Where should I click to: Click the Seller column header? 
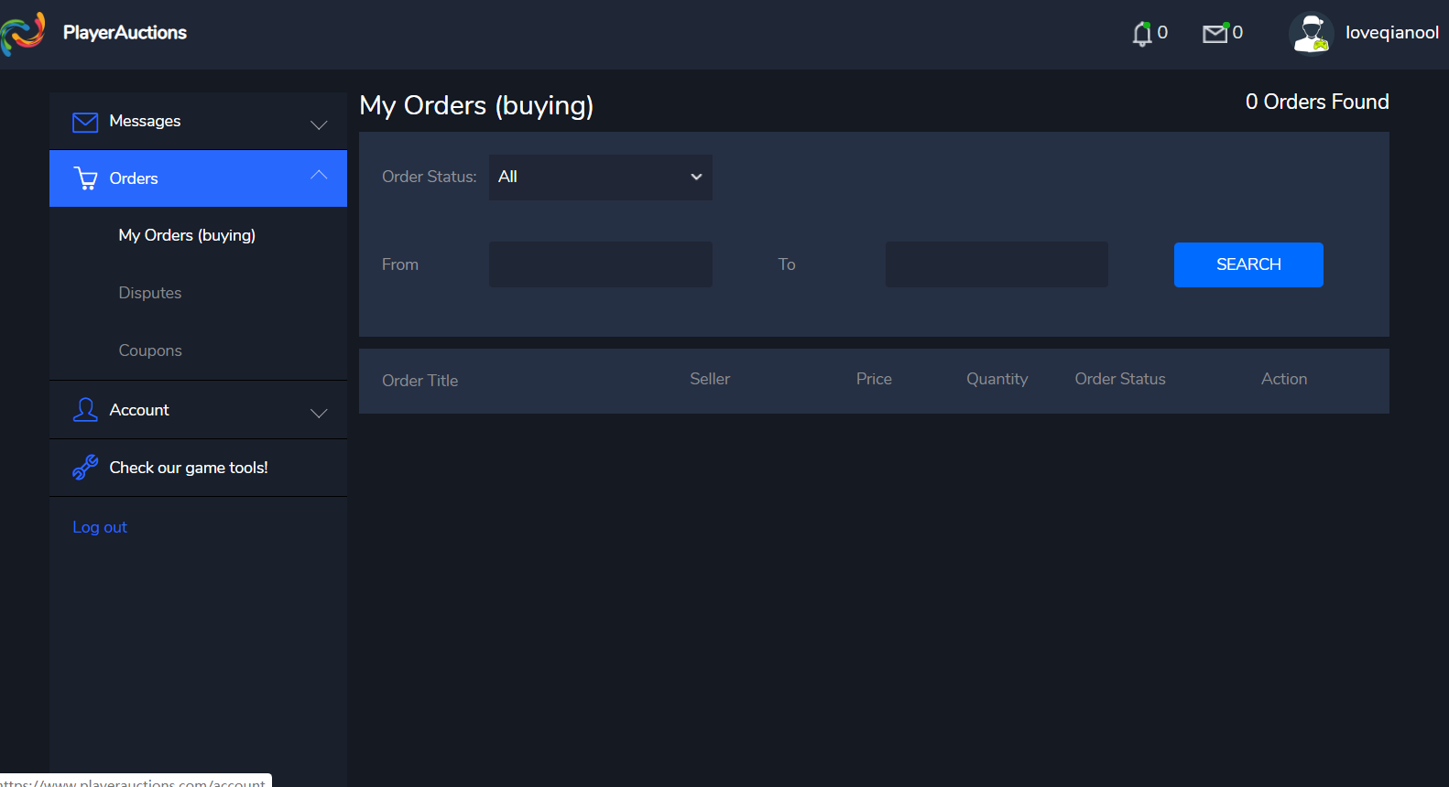pos(710,379)
